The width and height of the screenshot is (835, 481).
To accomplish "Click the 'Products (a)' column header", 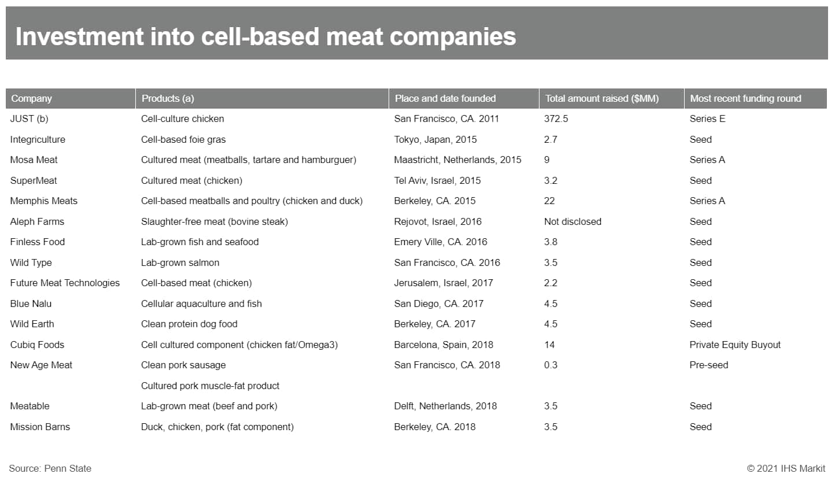I will point(168,98).
